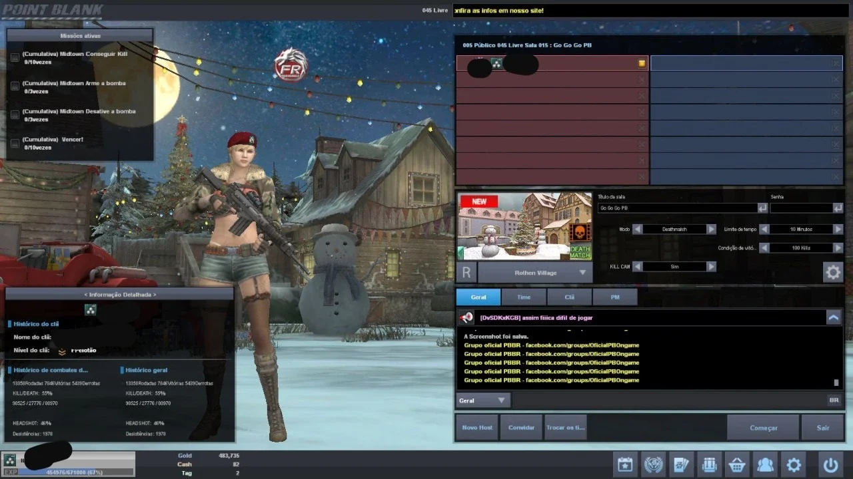
Task: Close the second red team slot
Action: pos(642,79)
